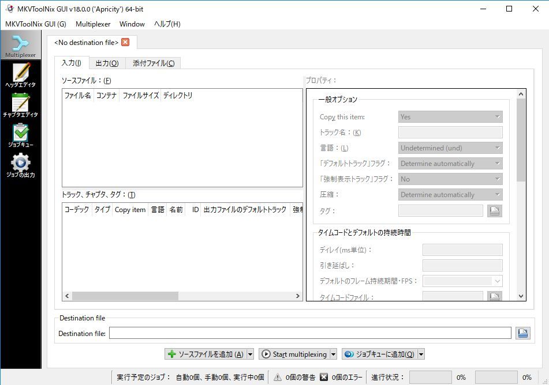Screen dimensions: 549x385
Task: Open the Multiplexer tool in sidebar
Action: tap(20, 45)
